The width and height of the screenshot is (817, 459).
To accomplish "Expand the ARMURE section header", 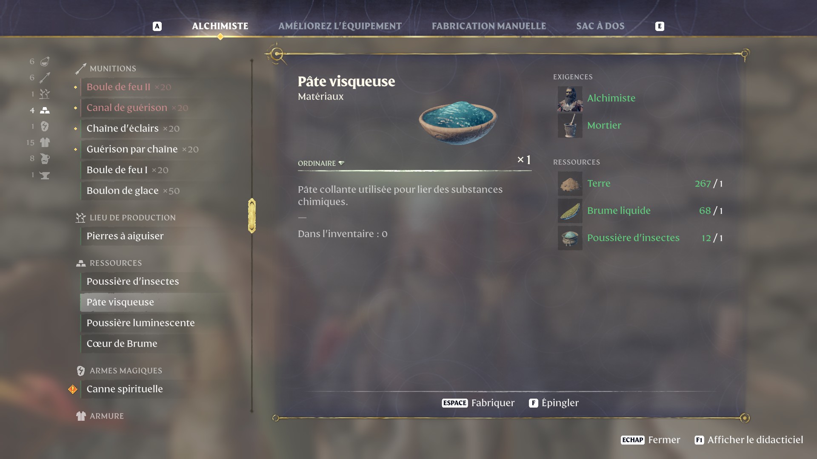I will 106,416.
